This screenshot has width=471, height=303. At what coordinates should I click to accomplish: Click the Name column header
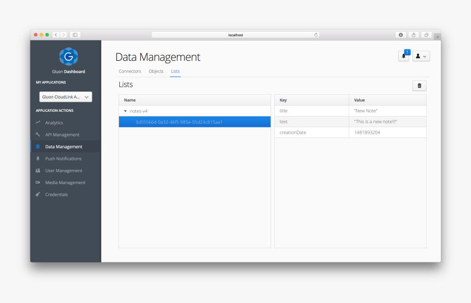pos(194,100)
